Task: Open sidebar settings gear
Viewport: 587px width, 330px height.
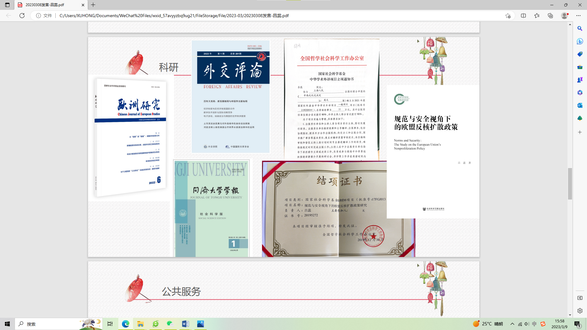Action: 580,311
